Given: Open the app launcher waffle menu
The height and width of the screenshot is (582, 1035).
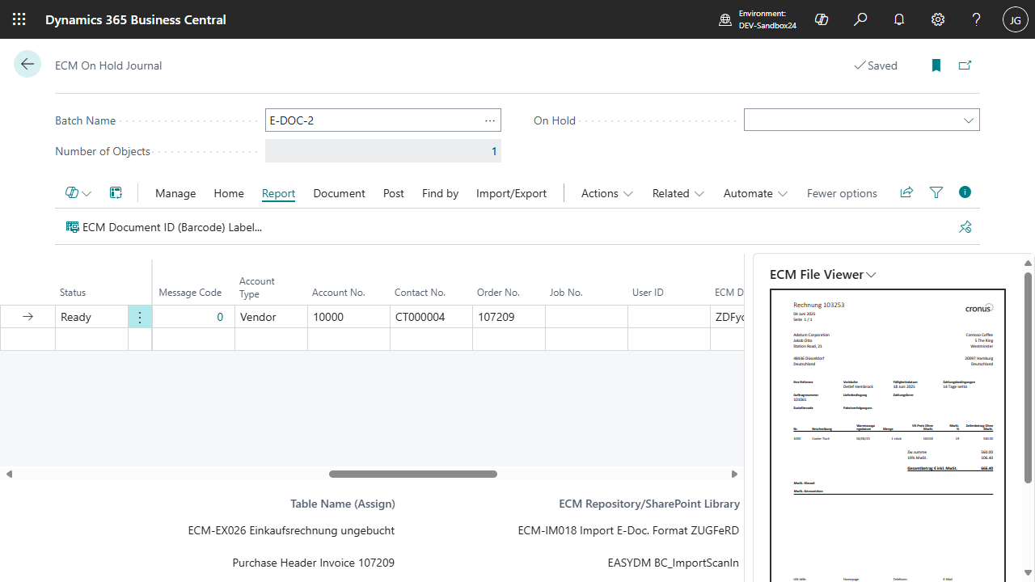Looking at the screenshot, I should coord(19,19).
